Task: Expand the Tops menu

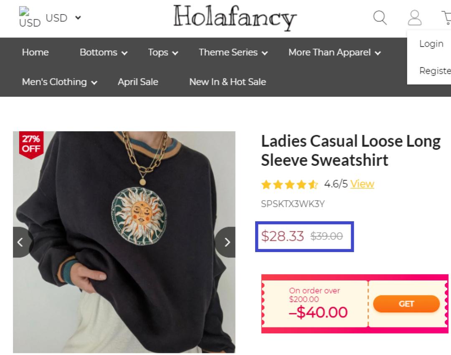Action: click(163, 52)
